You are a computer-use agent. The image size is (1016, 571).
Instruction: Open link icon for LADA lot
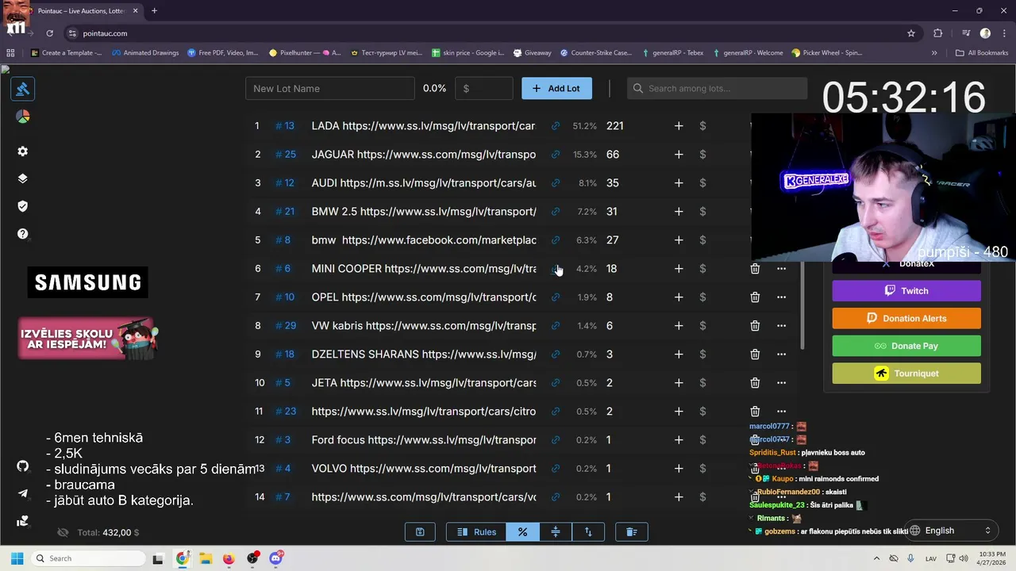pos(556,126)
